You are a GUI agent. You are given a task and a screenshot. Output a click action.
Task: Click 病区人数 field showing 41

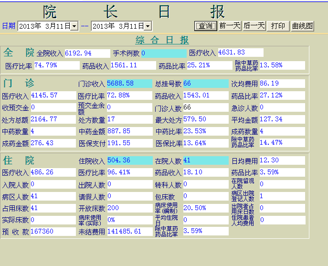53,196
